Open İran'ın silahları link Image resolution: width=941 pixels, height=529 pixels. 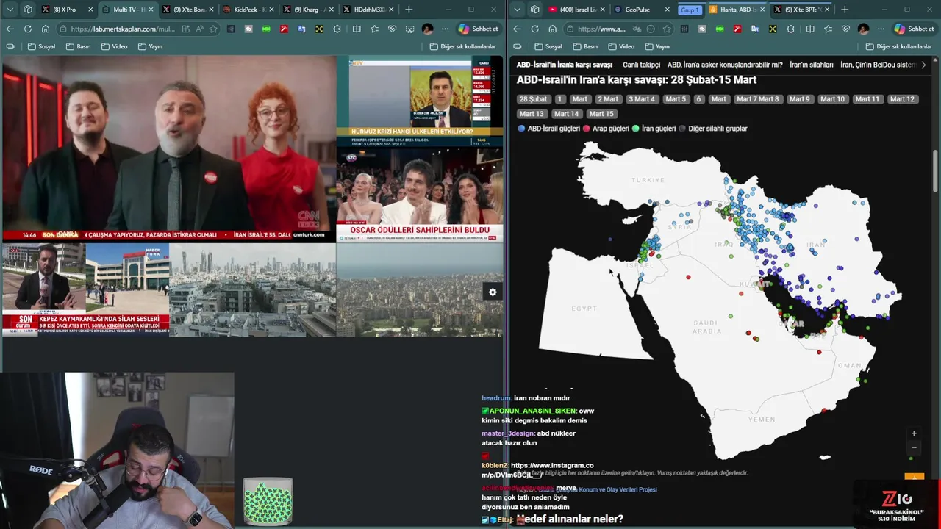coord(812,65)
